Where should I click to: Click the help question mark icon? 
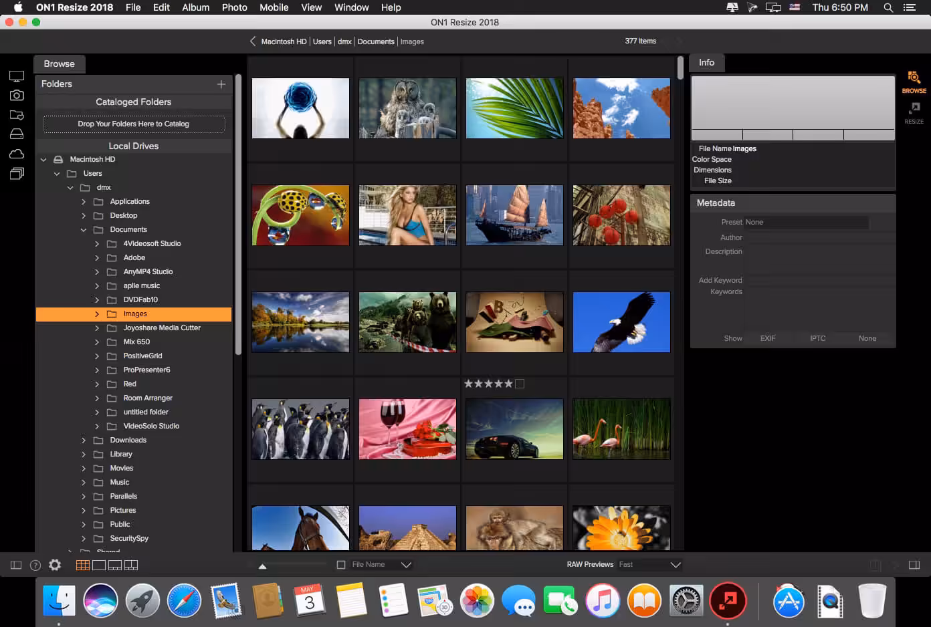click(x=35, y=566)
